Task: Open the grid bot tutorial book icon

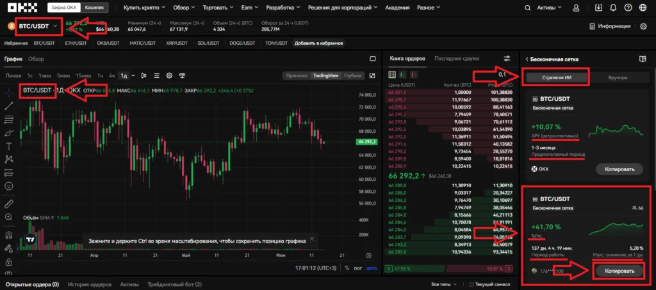Action: point(643,59)
